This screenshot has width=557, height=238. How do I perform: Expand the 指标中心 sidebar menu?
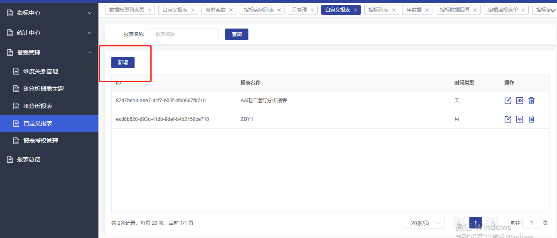click(49, 13)
